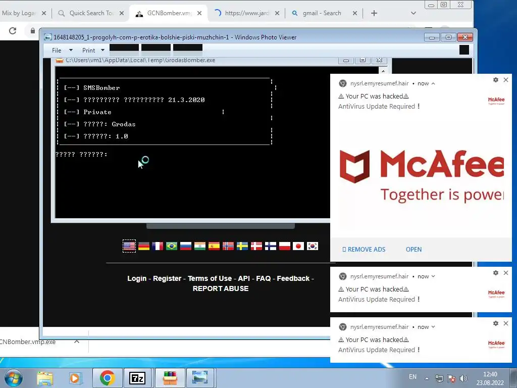Select the Brazilian flag
Image resolution: width=517 pixels, height=388 pixels.
point(172,246)
